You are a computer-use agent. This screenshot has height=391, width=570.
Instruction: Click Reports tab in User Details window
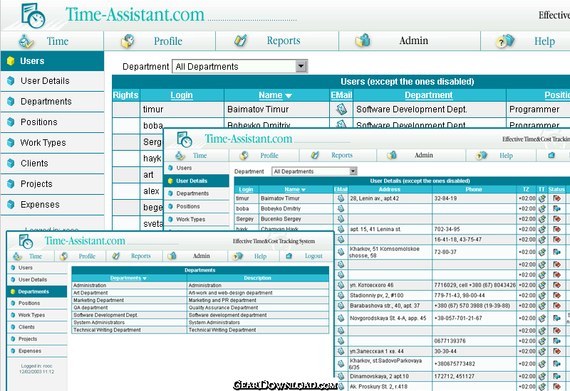(x=342, y=155)
